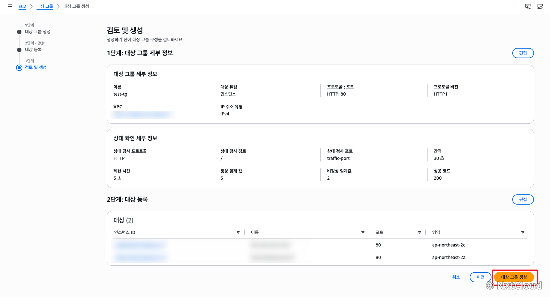Screen dimensions: 550x297
Task: Cancel with the 취소 link
Action: click(456, 277)
